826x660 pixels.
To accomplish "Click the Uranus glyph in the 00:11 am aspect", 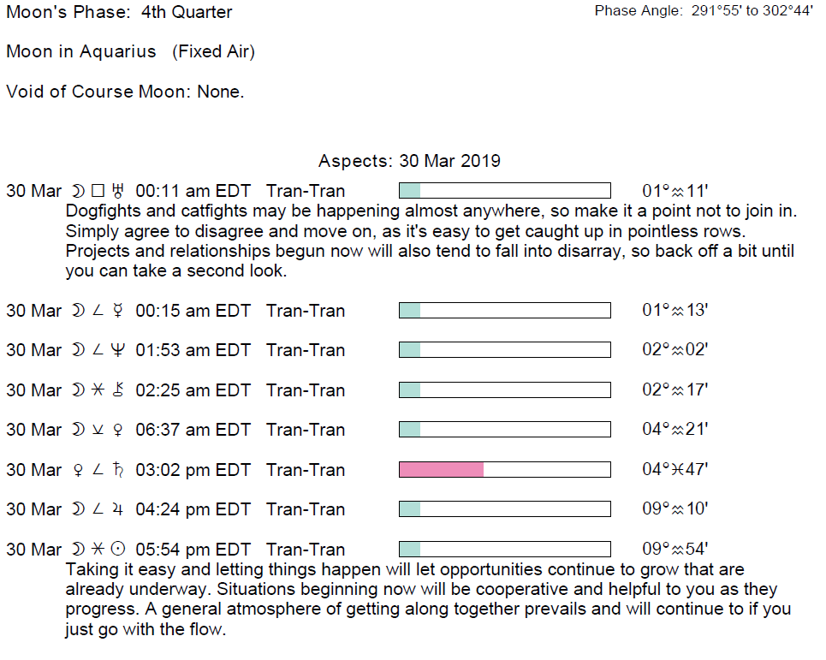I will [119, 191].
